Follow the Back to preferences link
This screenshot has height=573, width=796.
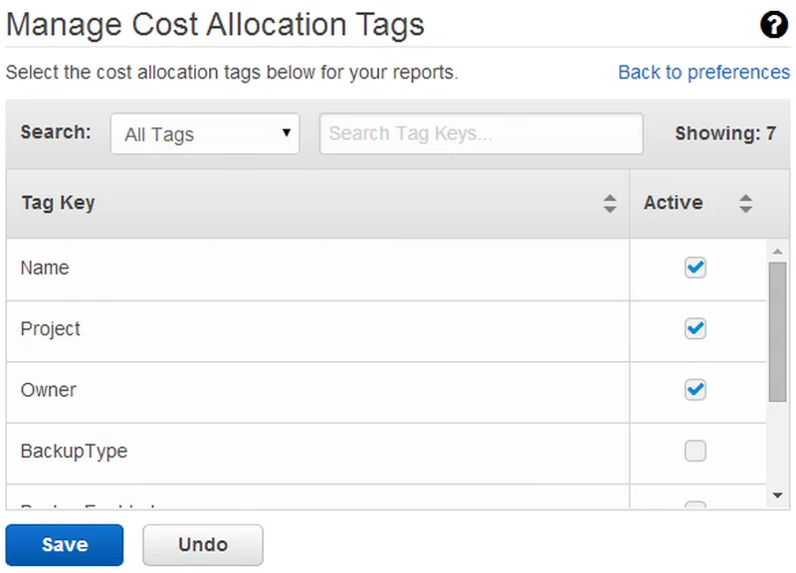tap(704, 73)
